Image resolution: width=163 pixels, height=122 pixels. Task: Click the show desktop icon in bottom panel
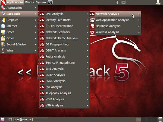(2, 120)
